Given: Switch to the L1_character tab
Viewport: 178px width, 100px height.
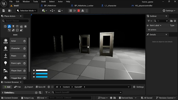Looking at the screenshot, I should pyautogui.click(x=110, y=6).
